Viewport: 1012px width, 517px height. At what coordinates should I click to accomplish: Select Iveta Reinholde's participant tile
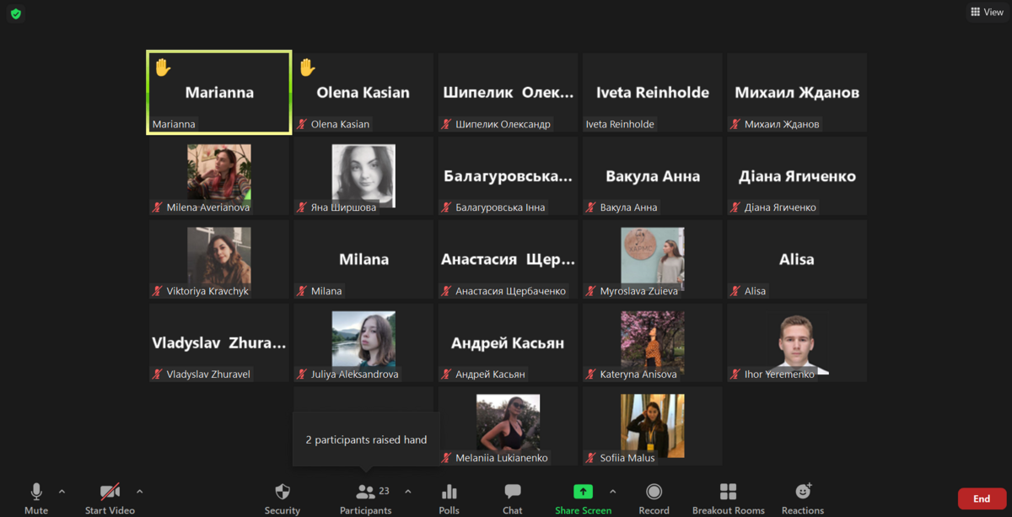tap(653, 93)
